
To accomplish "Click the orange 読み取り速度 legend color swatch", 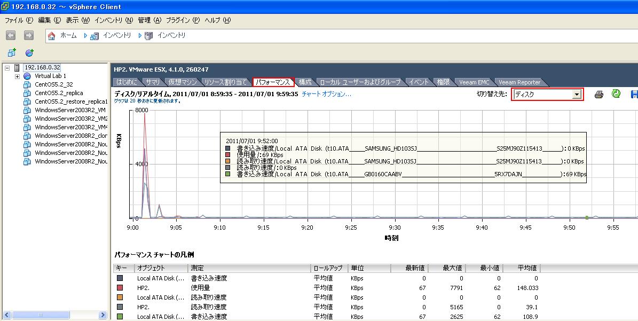I will pyautogui.click(x=120, y=297).
